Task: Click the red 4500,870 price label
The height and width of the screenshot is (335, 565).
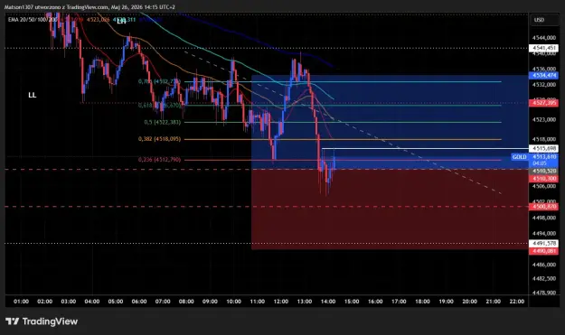Action: 543,207
